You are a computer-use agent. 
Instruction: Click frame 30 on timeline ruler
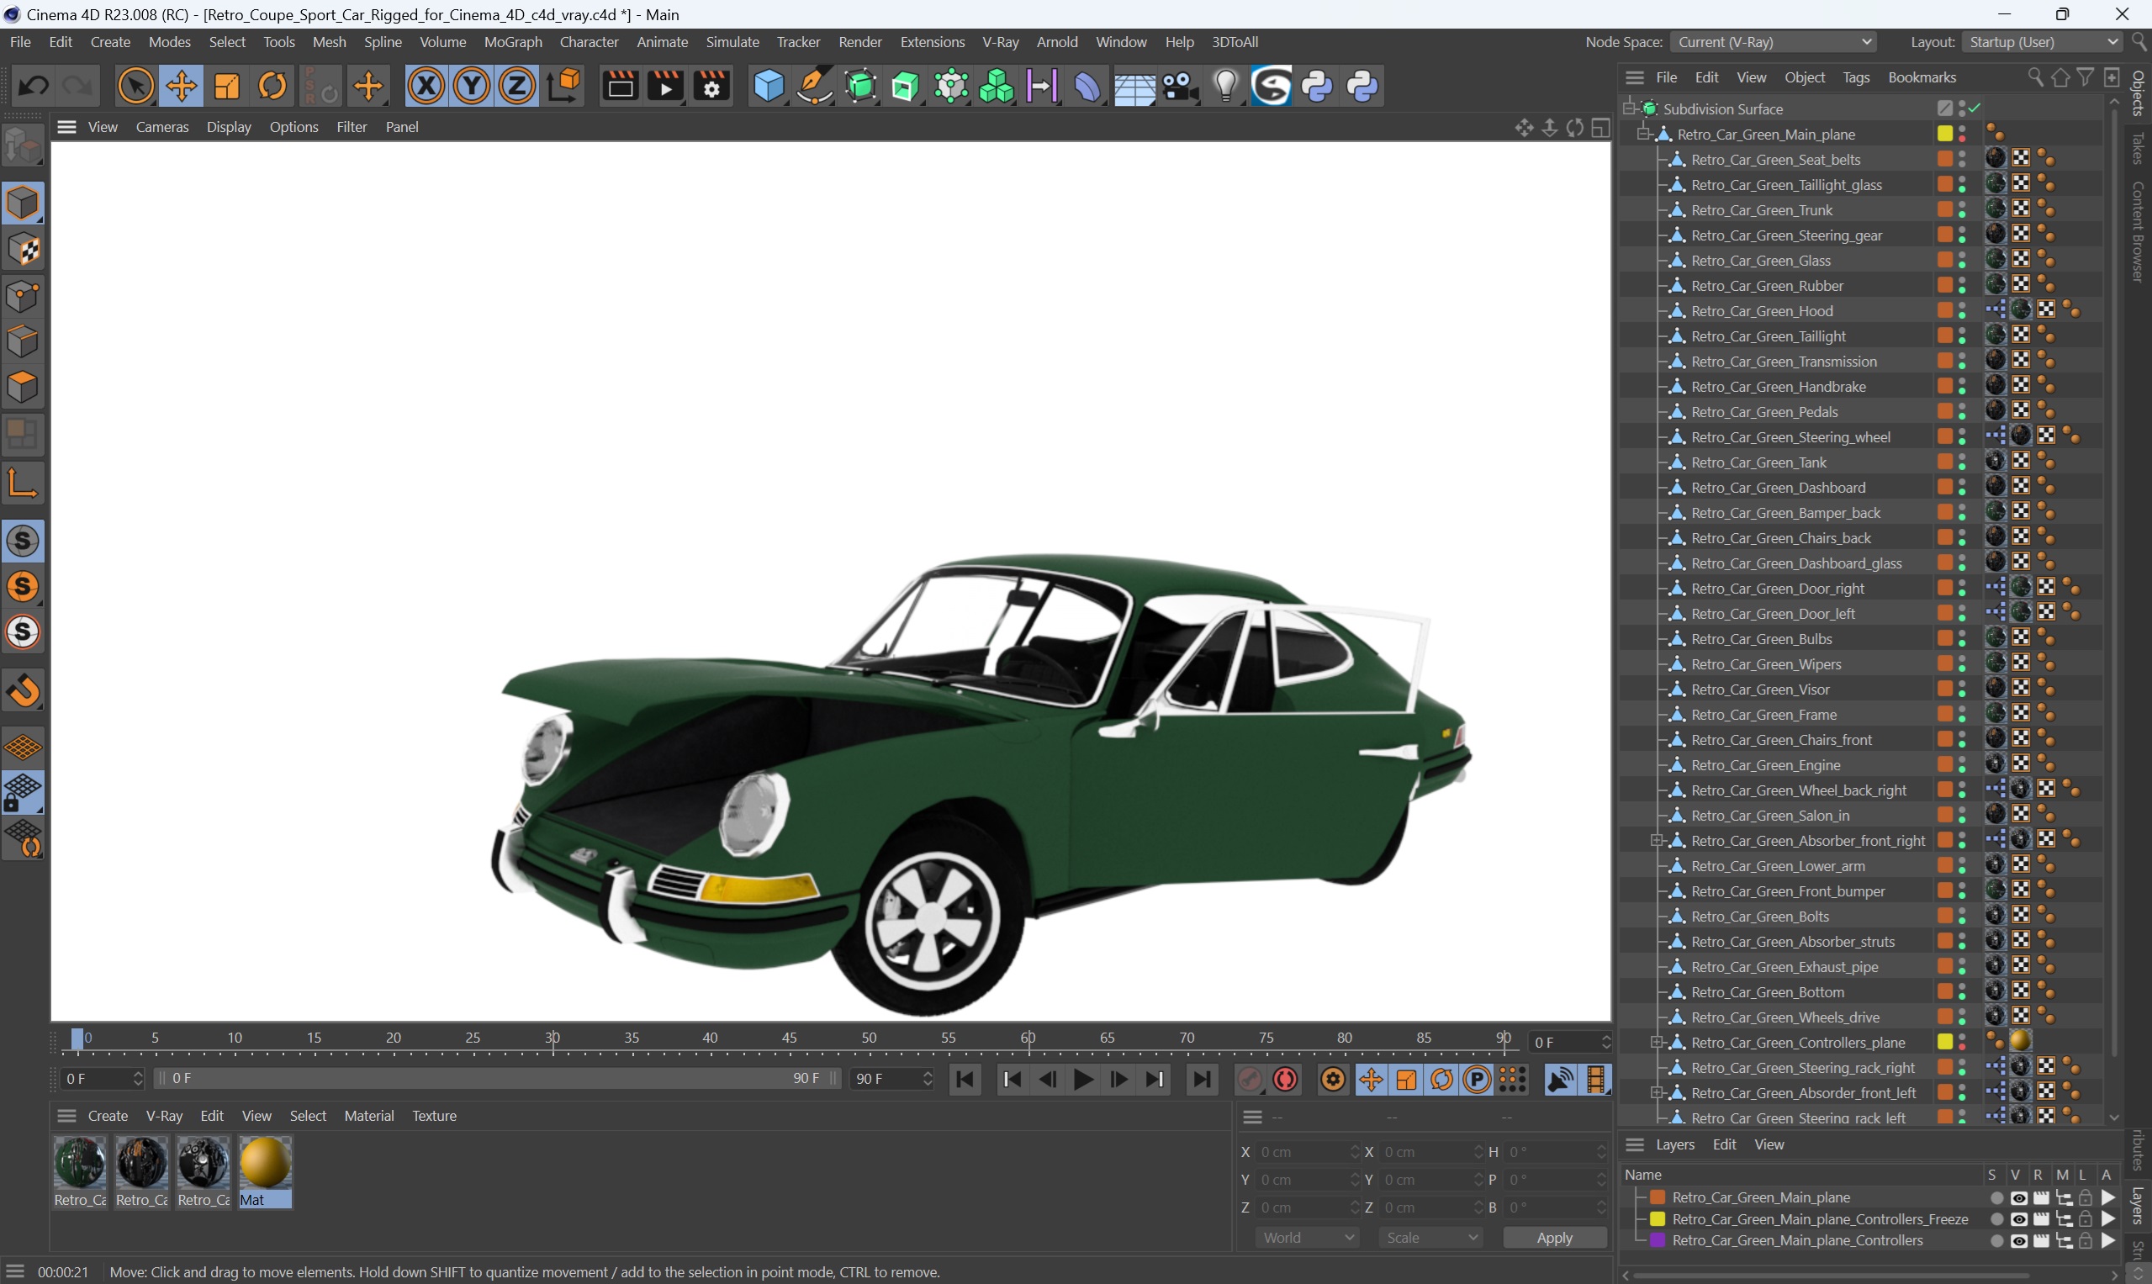tap(552, 1038)
